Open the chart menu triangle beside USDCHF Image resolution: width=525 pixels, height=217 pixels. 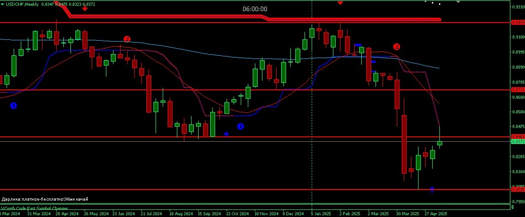2,4
